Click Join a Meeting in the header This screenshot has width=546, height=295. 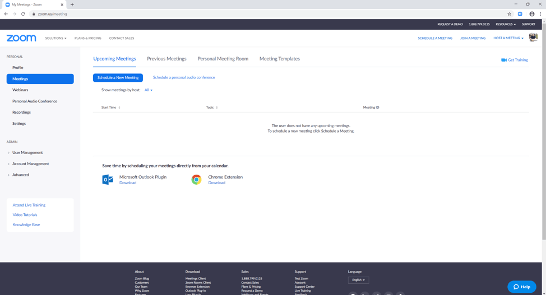(x=473, y=38)
